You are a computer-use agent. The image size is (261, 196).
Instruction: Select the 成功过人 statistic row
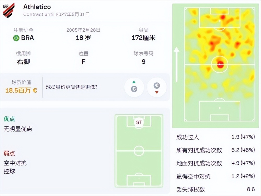pyautogui.click(x=216, y=137)
